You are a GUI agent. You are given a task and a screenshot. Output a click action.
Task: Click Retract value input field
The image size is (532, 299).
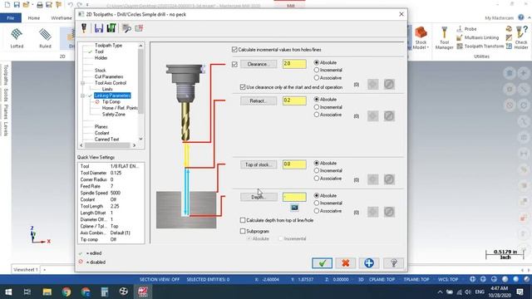pyautogui.click(x=294, y=100)
